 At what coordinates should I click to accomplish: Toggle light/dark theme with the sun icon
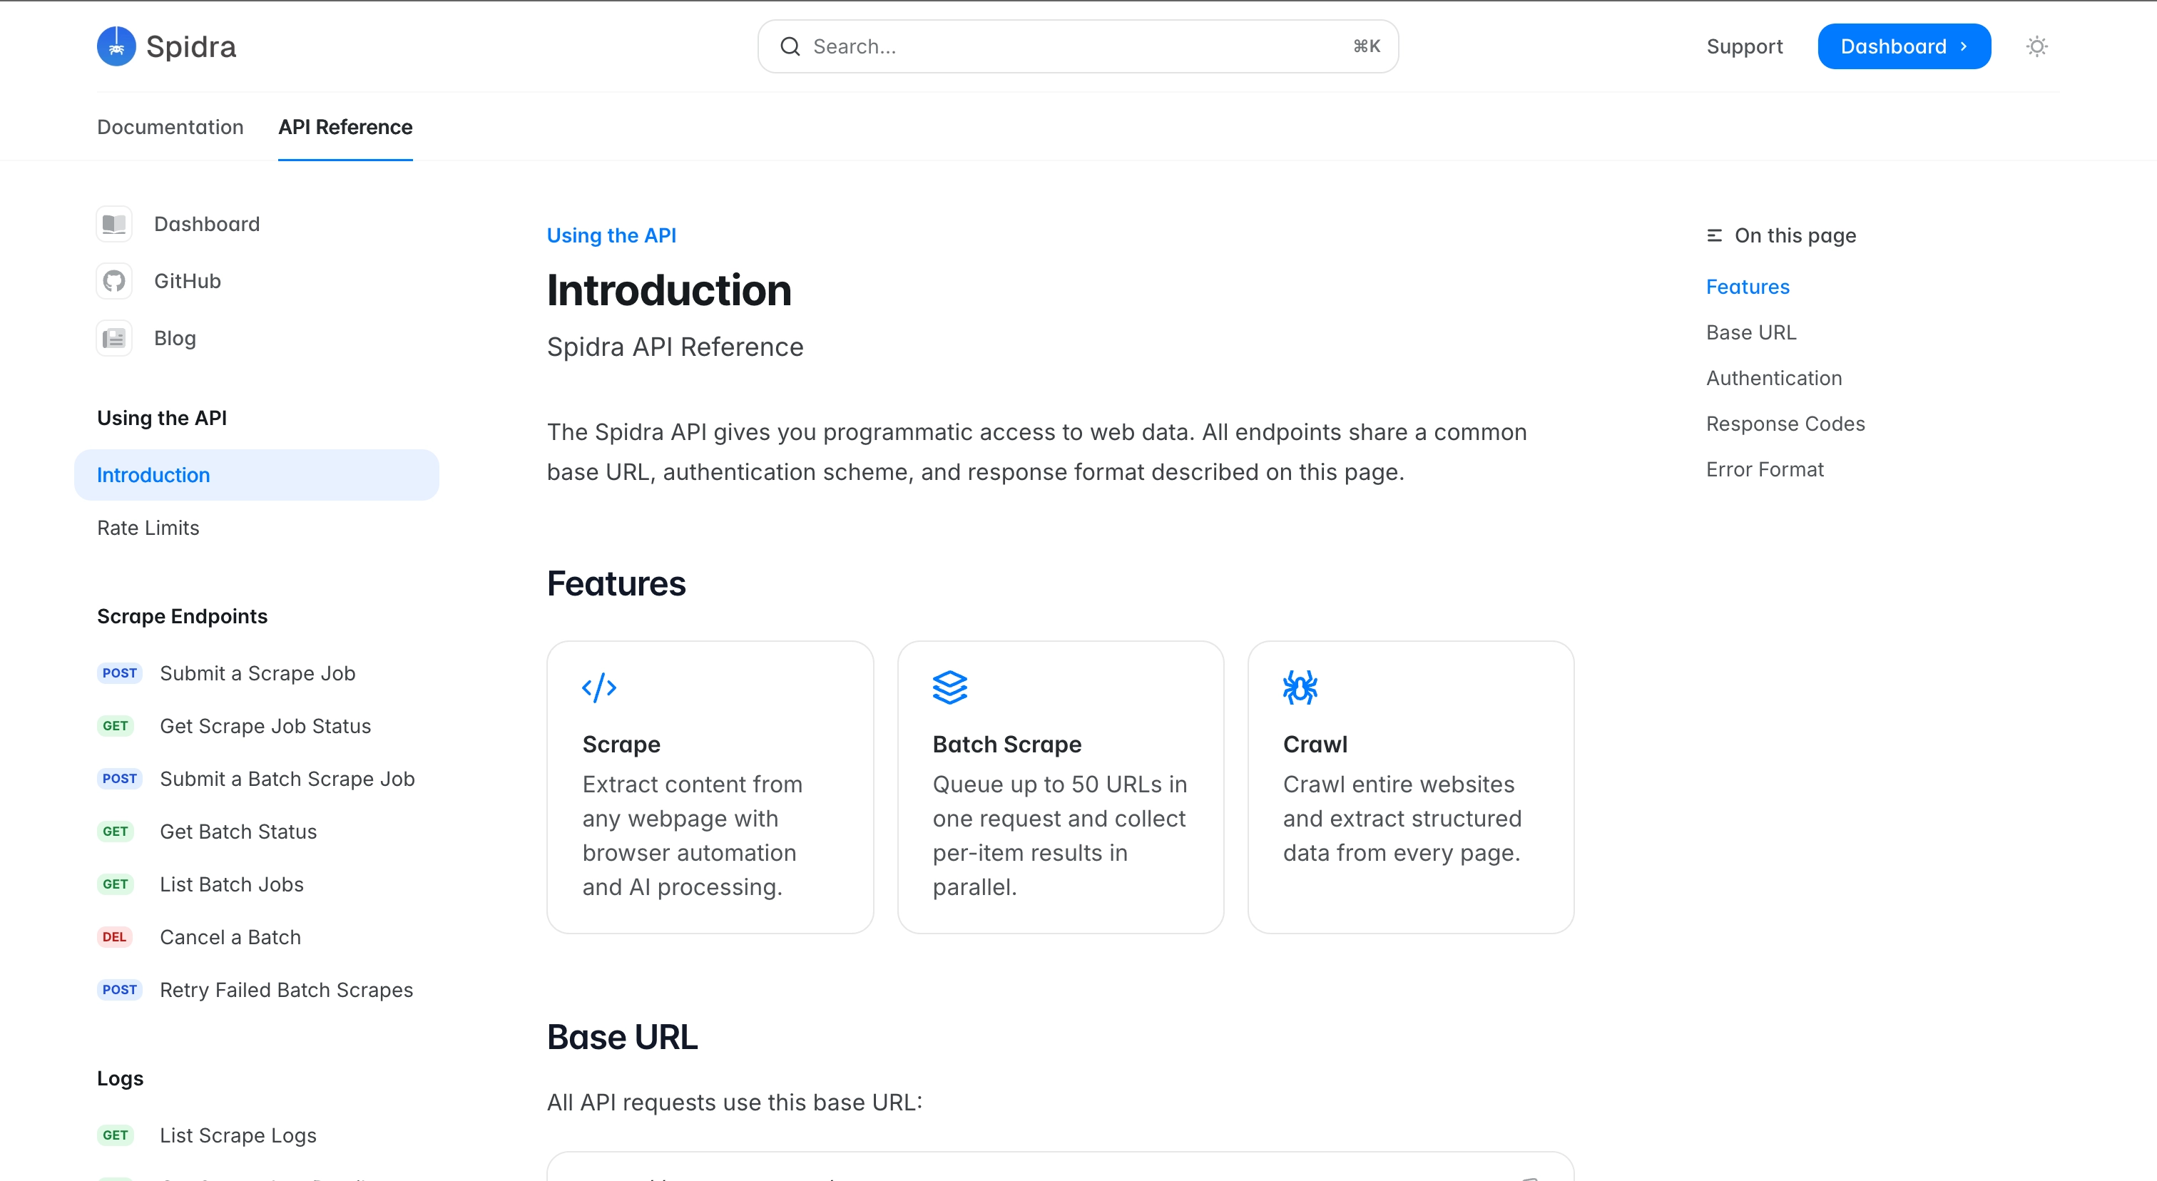pyautogui.click(x=2036, y=46)
